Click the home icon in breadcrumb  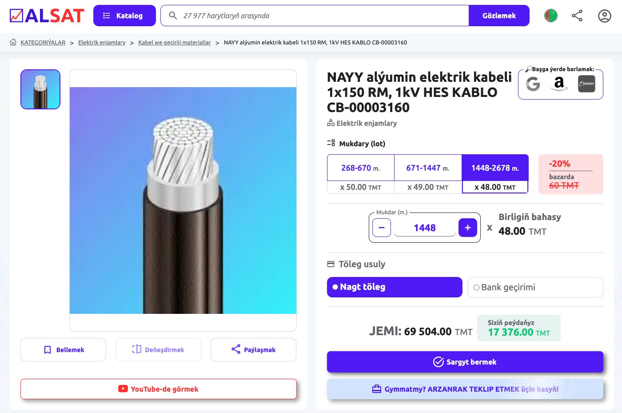tap(13, 42)
